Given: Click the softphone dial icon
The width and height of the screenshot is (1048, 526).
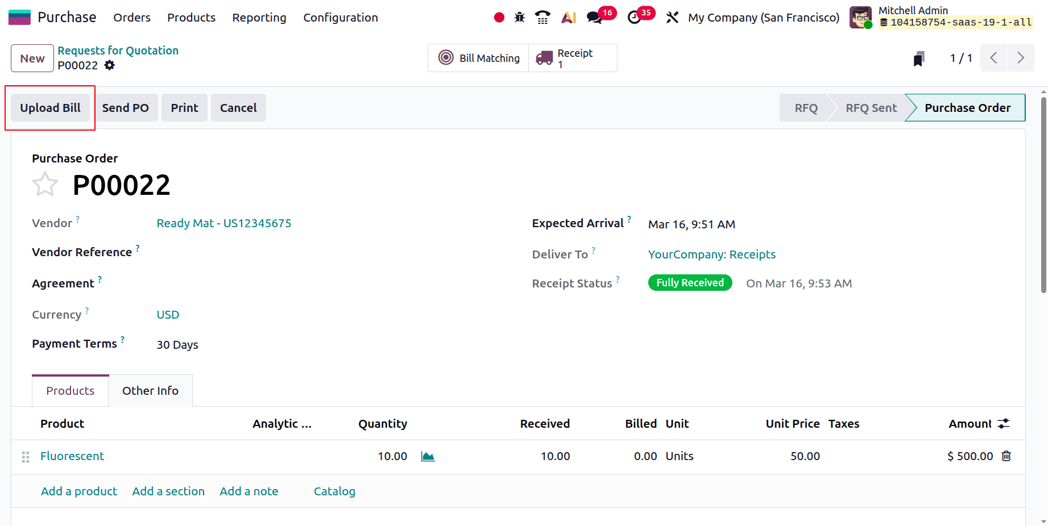Looking at the screenshot, I should tap(542, 17).
